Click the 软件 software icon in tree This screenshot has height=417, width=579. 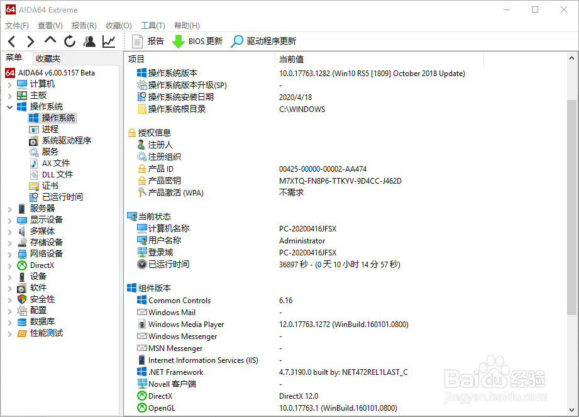pos(22,288)
